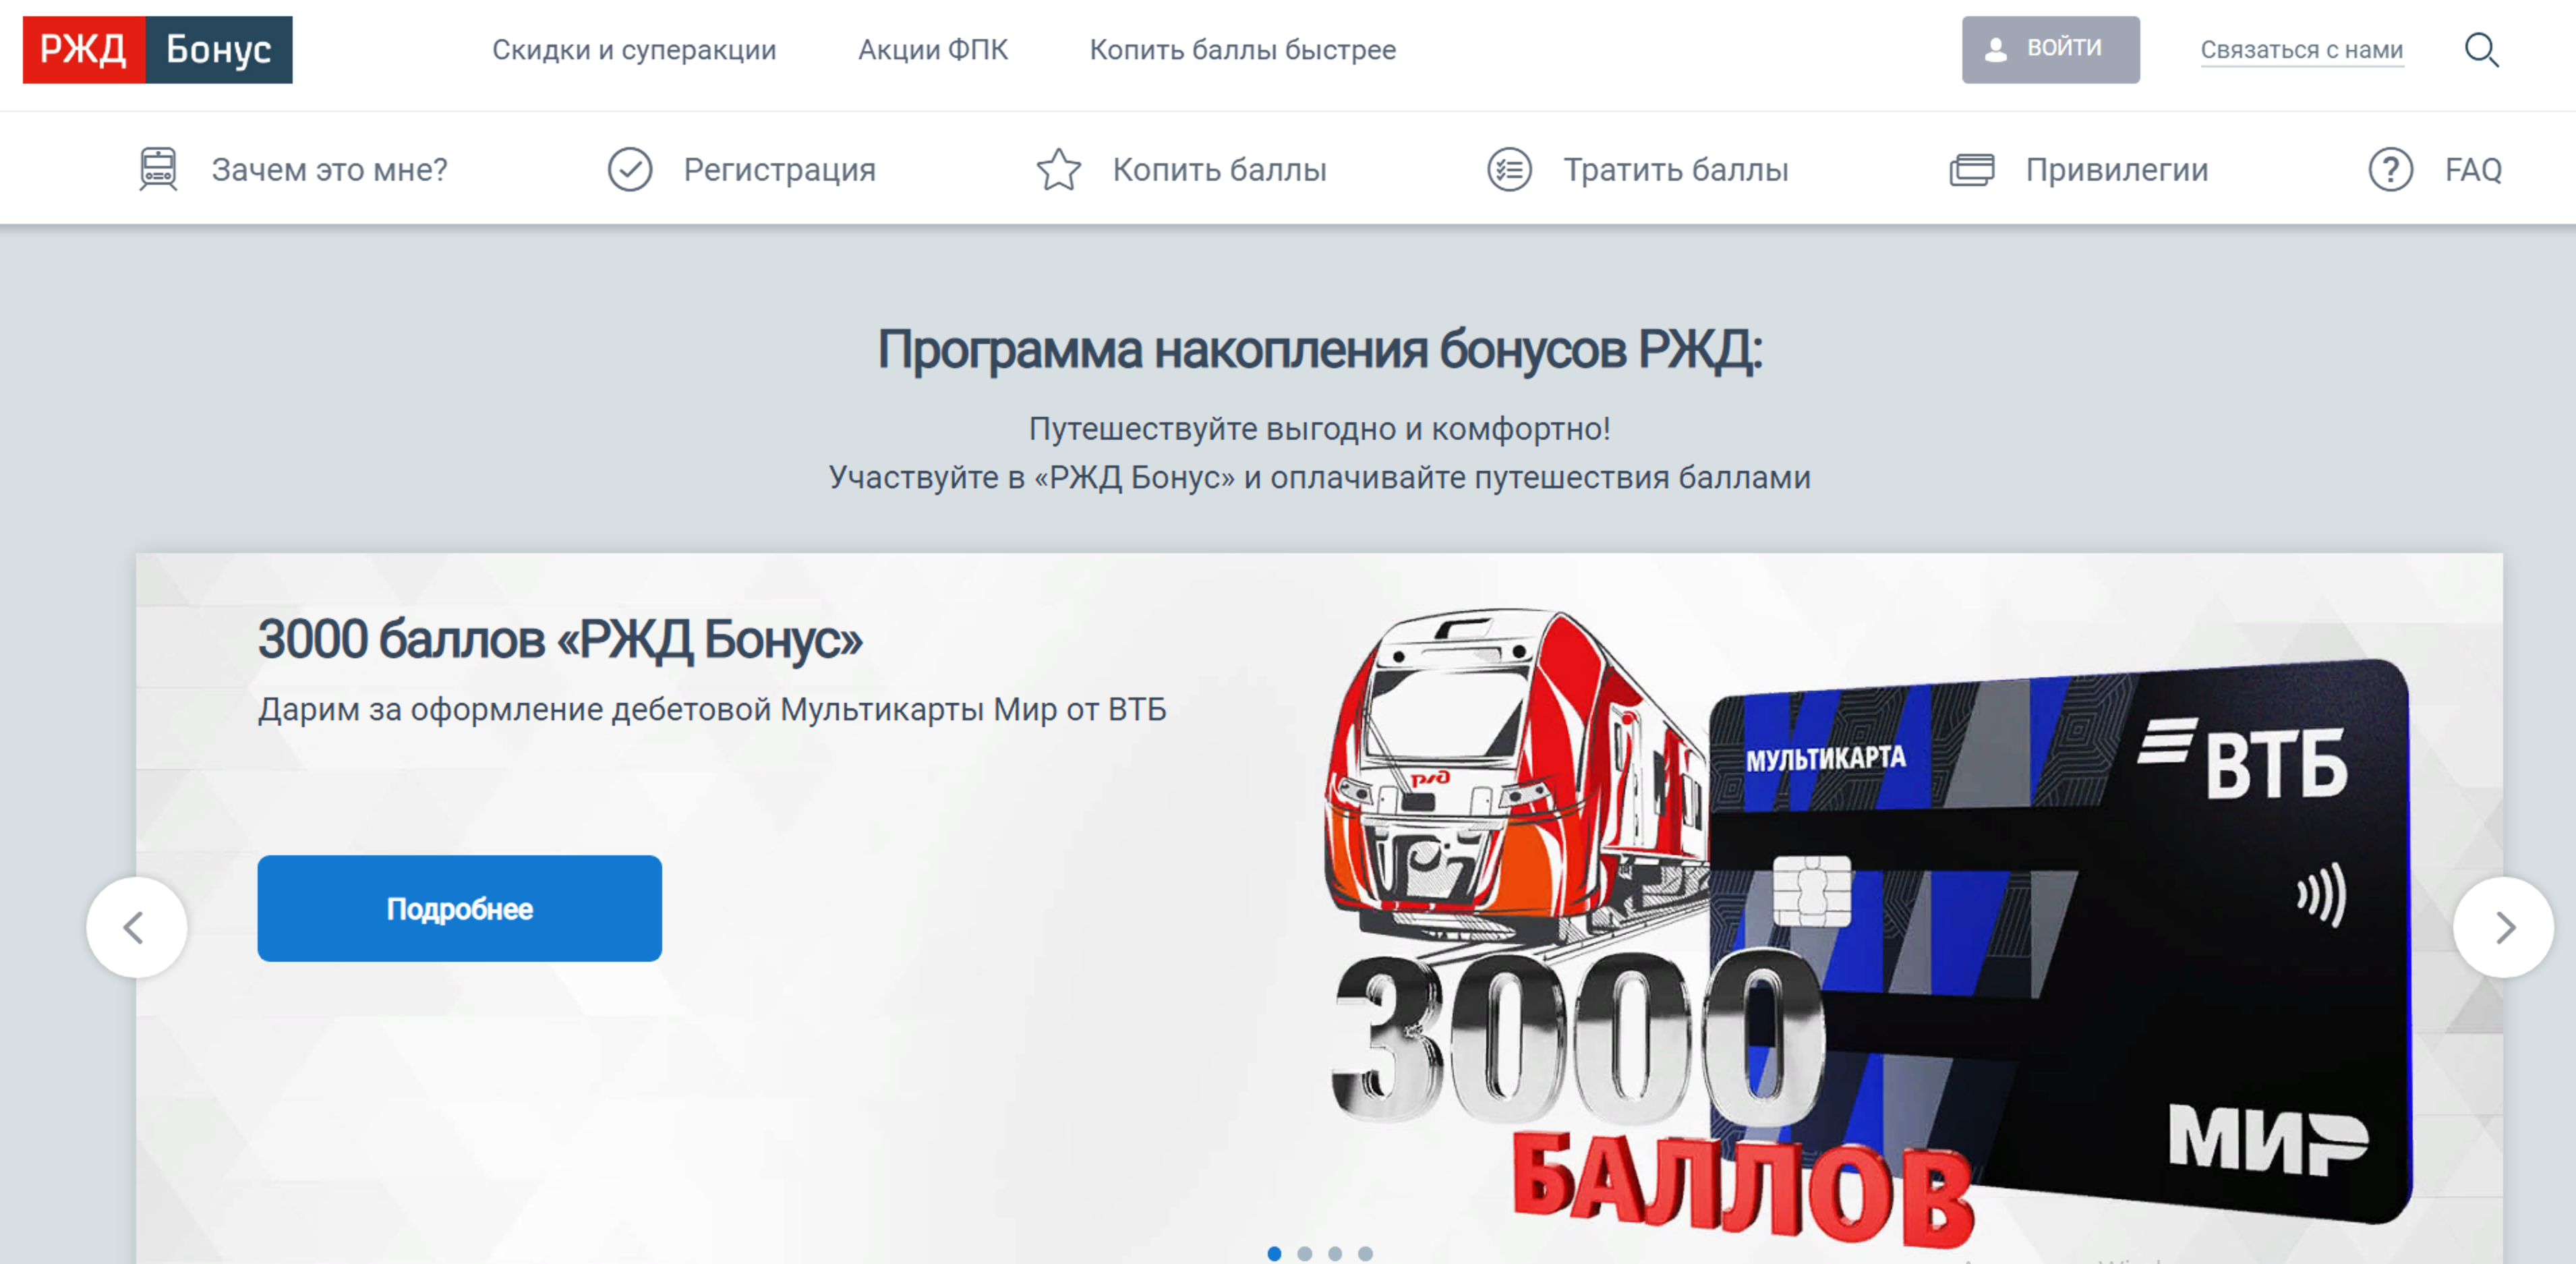Click the cards icon beside Привилегии

tap(1972, 169)
